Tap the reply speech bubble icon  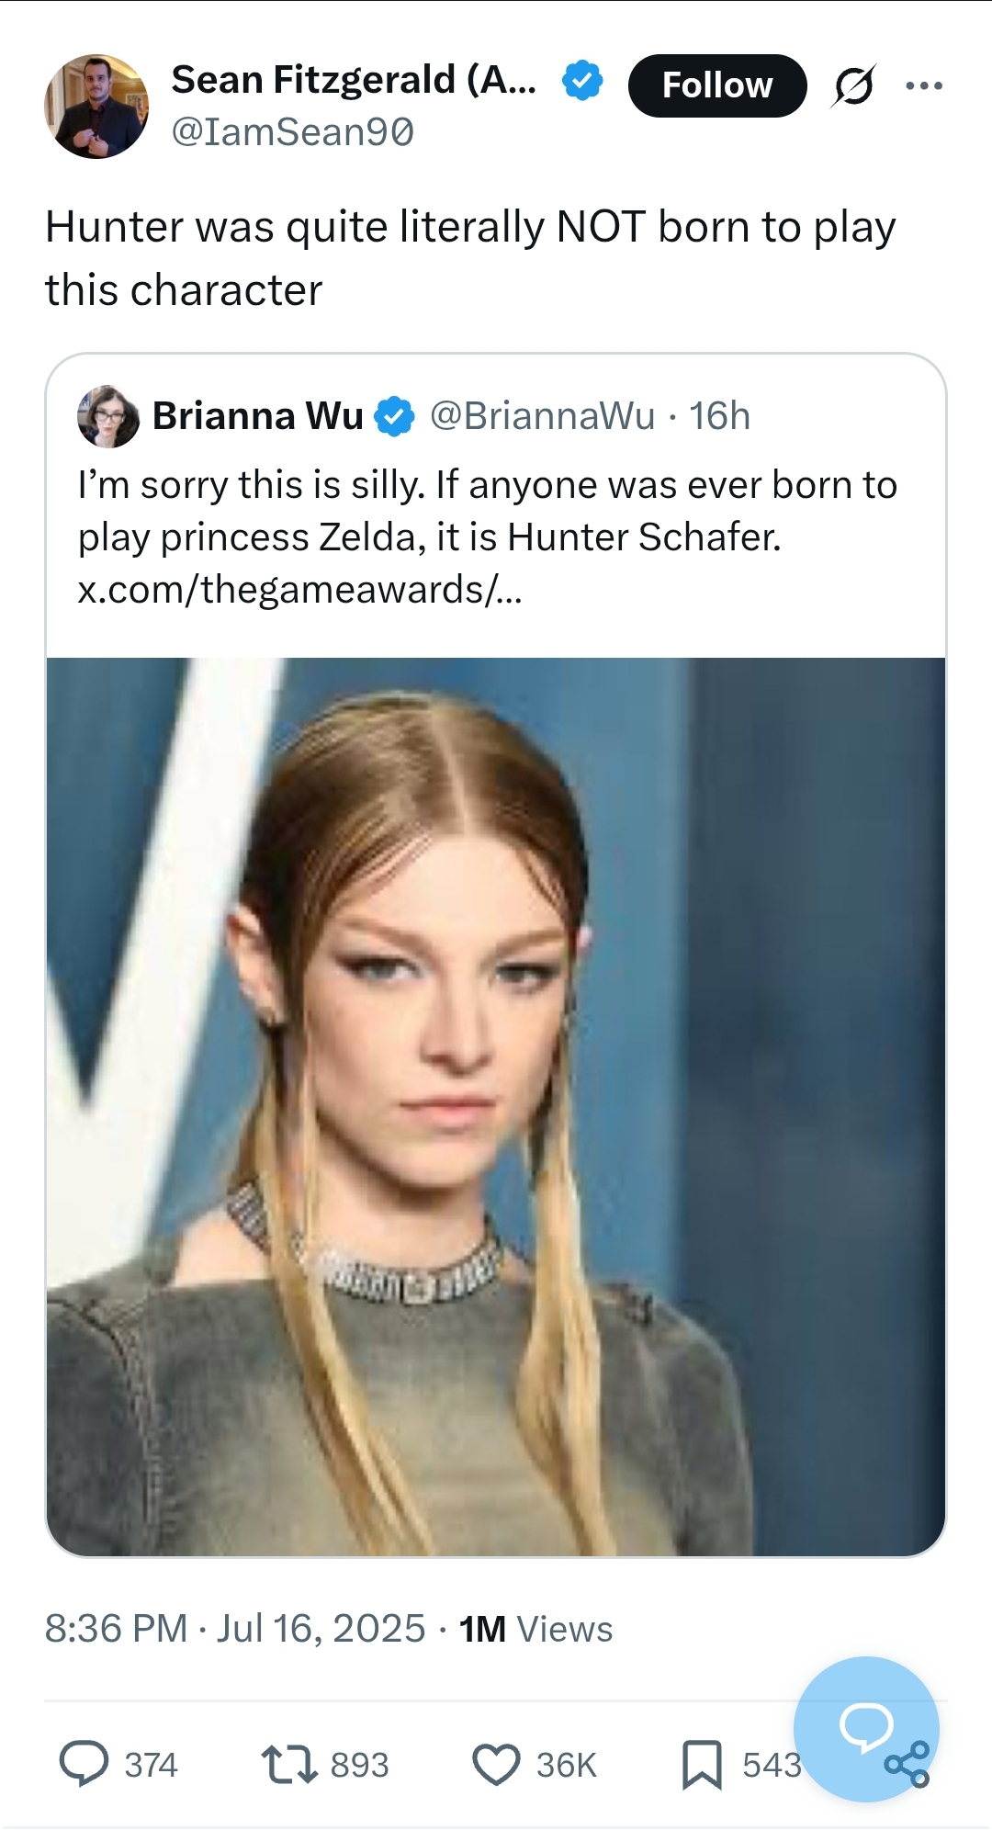click(84, 1765)
